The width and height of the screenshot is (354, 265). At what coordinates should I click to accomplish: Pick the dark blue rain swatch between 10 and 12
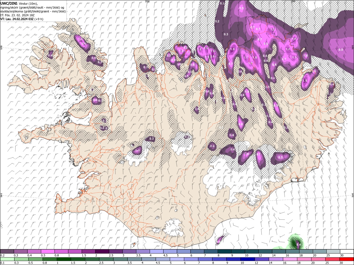pos(248,259)
